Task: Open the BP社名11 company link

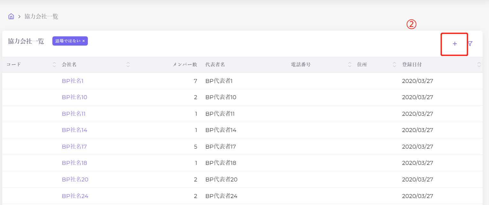Action: [74, 114]
